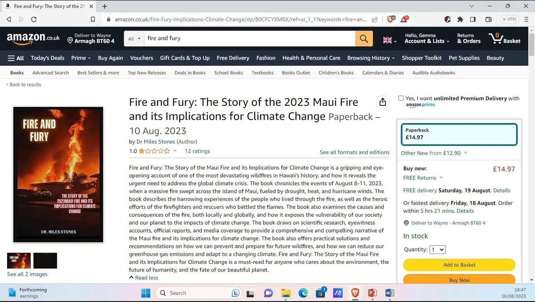Expand the FREE Returns chevron
This screenshot has width=535, height=302.
pyautogui.click(x=441, y=178)
